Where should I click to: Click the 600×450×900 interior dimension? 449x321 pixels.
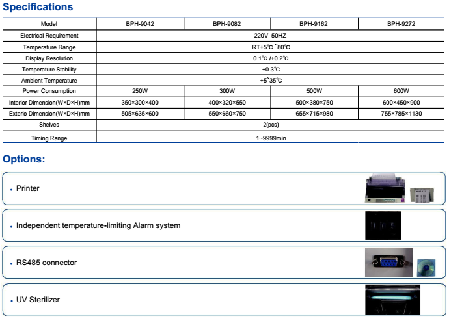point(401,103)
